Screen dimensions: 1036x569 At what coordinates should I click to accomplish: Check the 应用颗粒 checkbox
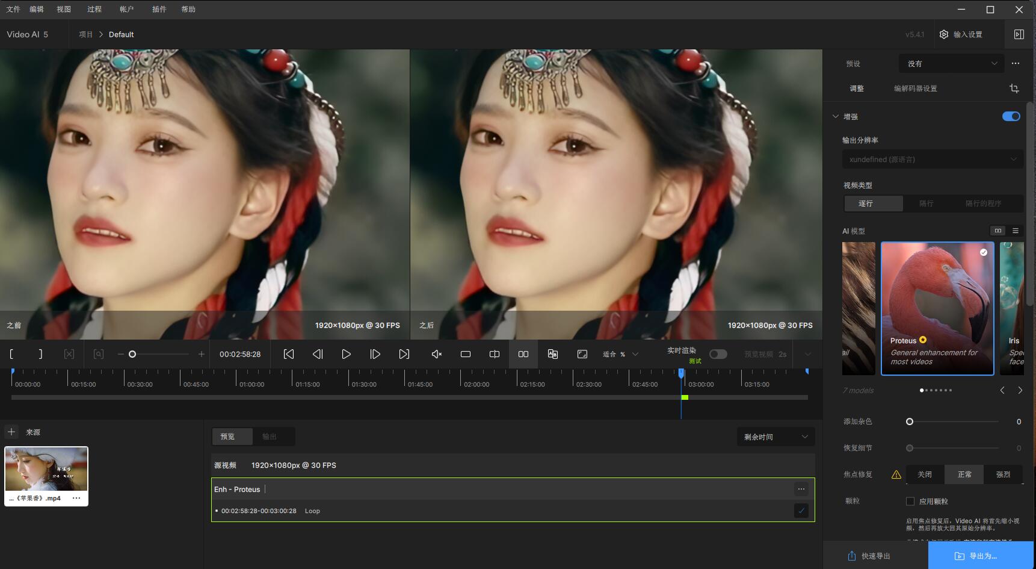tap(910, 501)
